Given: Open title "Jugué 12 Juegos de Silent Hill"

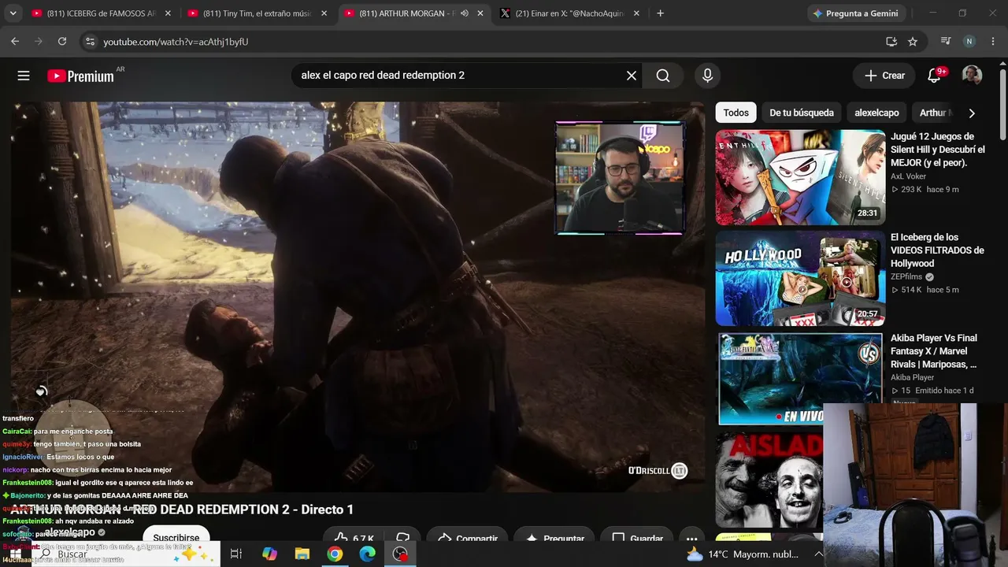Looking at the screenshot, I should click(x=938, y=150).
